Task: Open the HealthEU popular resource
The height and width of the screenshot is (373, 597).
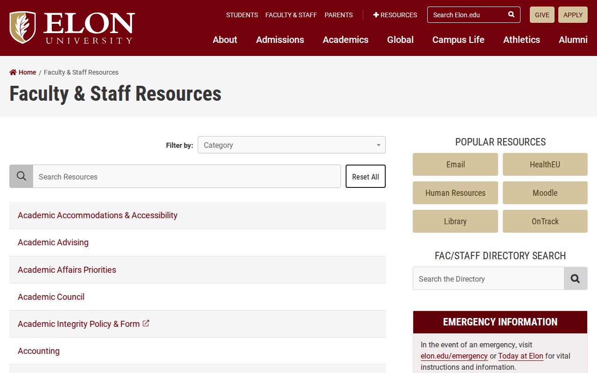Action: pyautogui.click(x=545, y=164)
